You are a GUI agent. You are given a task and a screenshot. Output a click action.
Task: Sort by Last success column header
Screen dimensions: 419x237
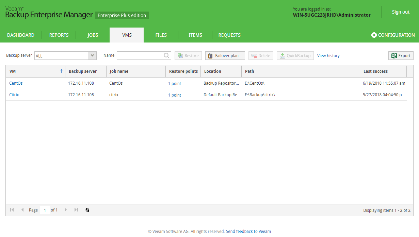375,71
